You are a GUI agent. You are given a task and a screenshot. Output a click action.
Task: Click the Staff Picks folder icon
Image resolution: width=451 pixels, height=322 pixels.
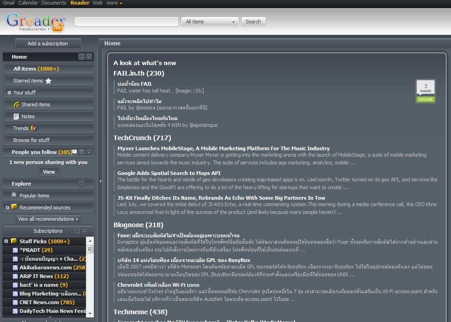click(14, 241)
